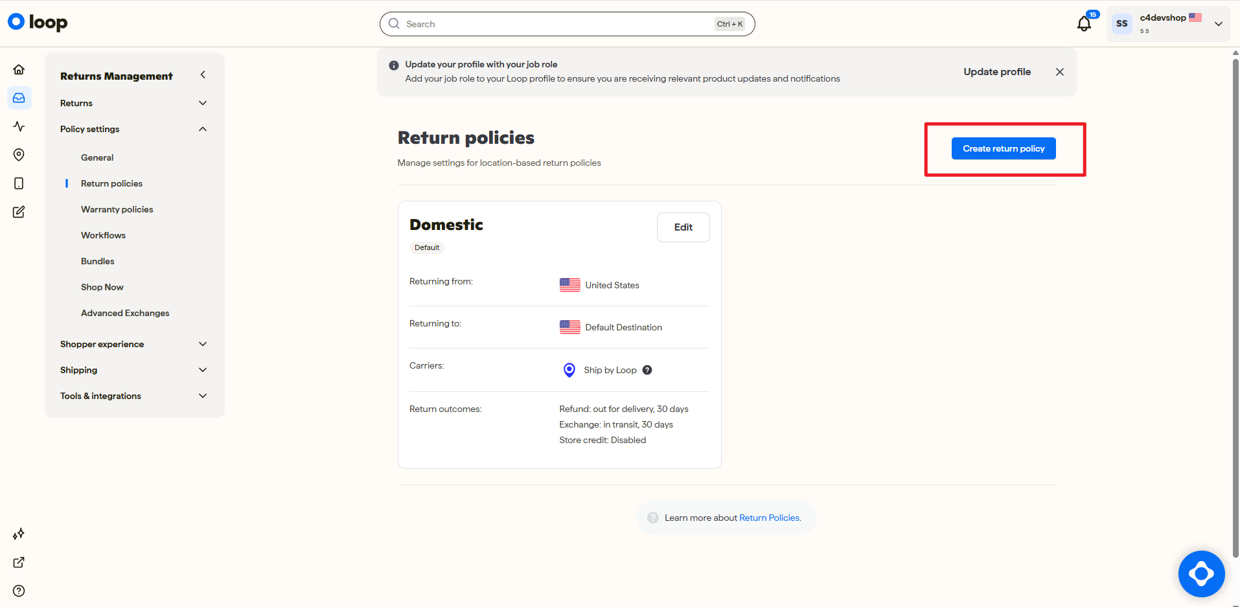This screenshot has width=1240, height=607.
Task: Collapse the Policy settings section
Action: (134, 129)
